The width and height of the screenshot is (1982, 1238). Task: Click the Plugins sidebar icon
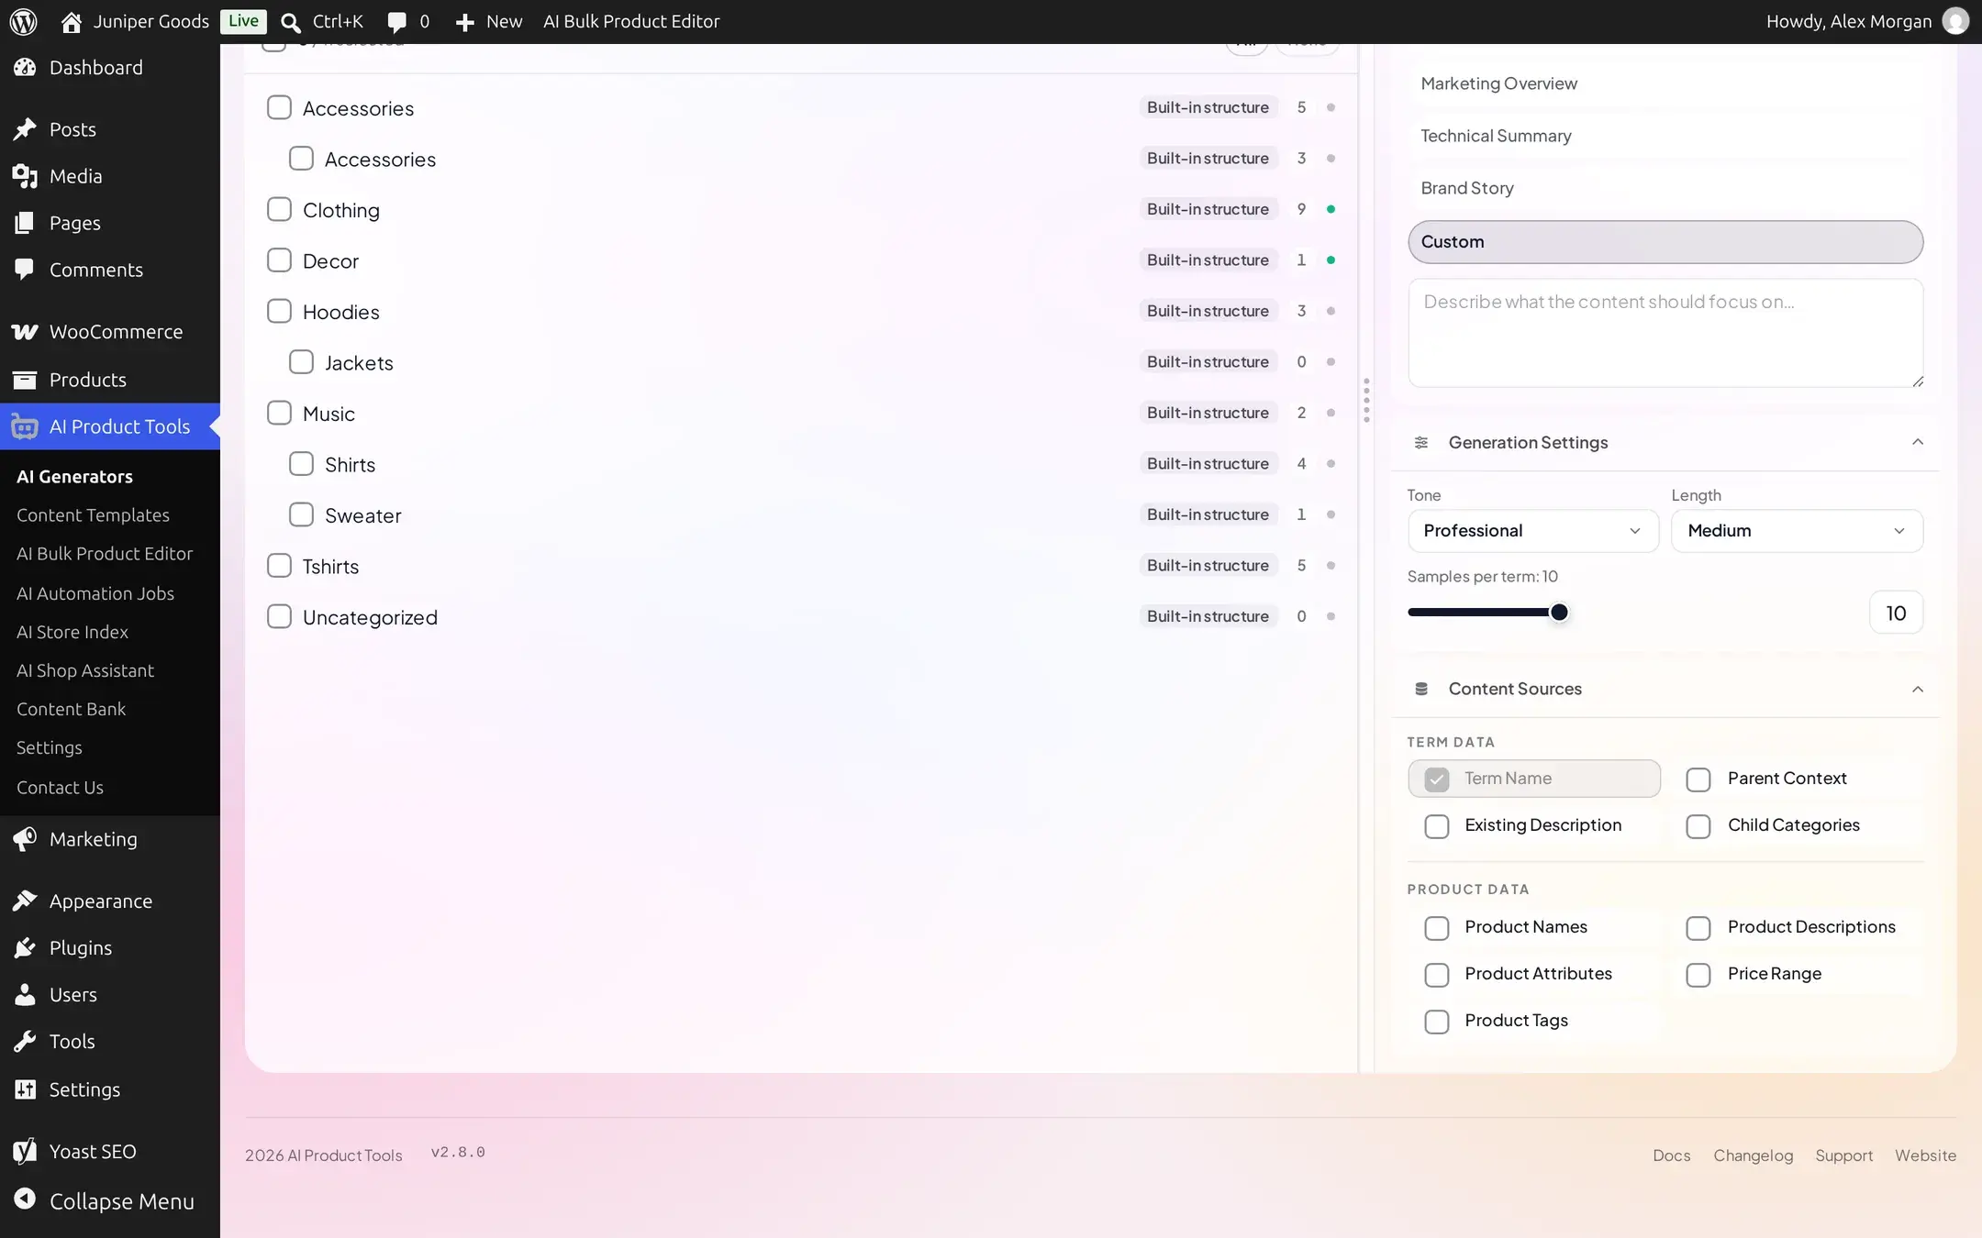pyautogui.click(x=25, y=947)
